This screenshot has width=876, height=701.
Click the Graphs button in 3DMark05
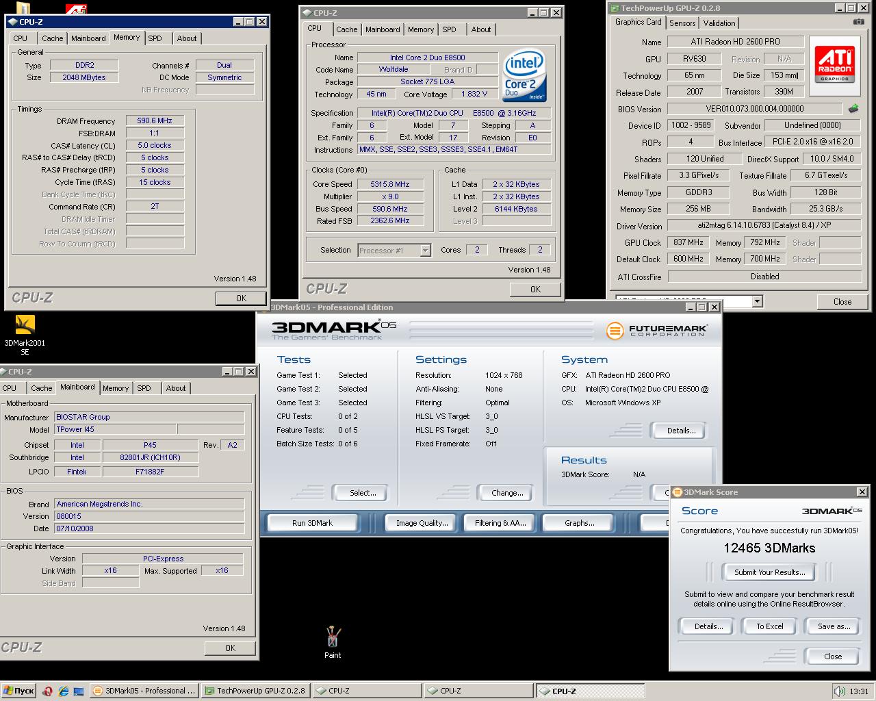pyautogui.click(x=579, y=523)
